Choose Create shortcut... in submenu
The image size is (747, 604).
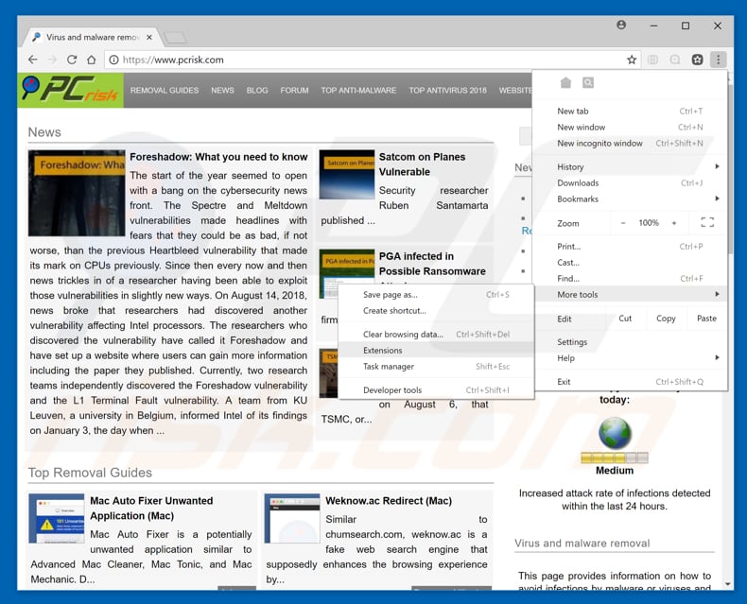pyautogui.click(x=436, y=311)
